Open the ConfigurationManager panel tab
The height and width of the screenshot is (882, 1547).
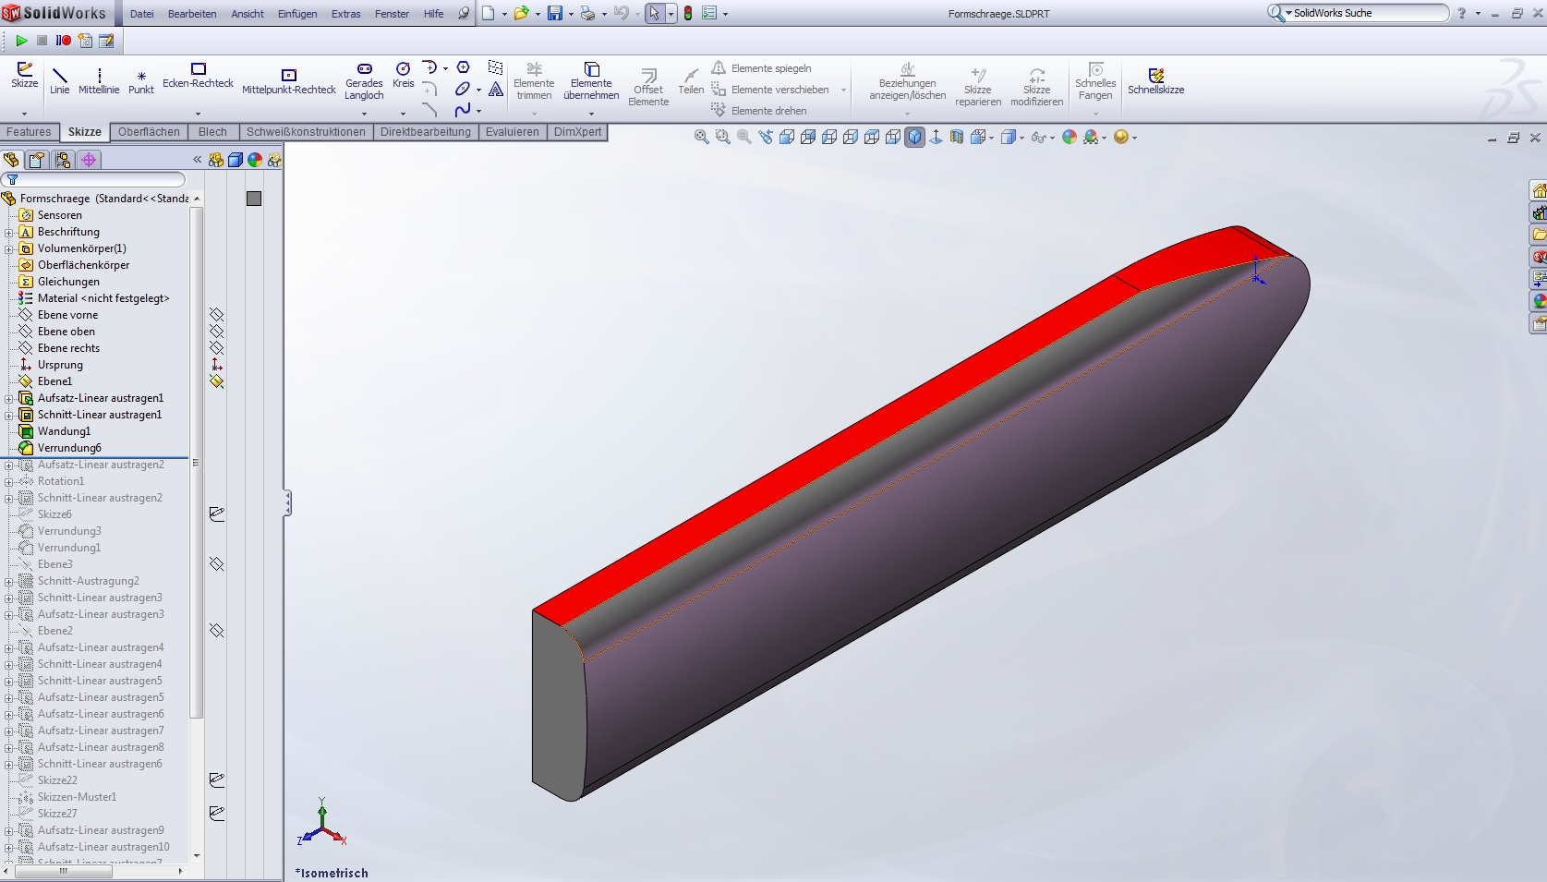[x=63, y=160]
